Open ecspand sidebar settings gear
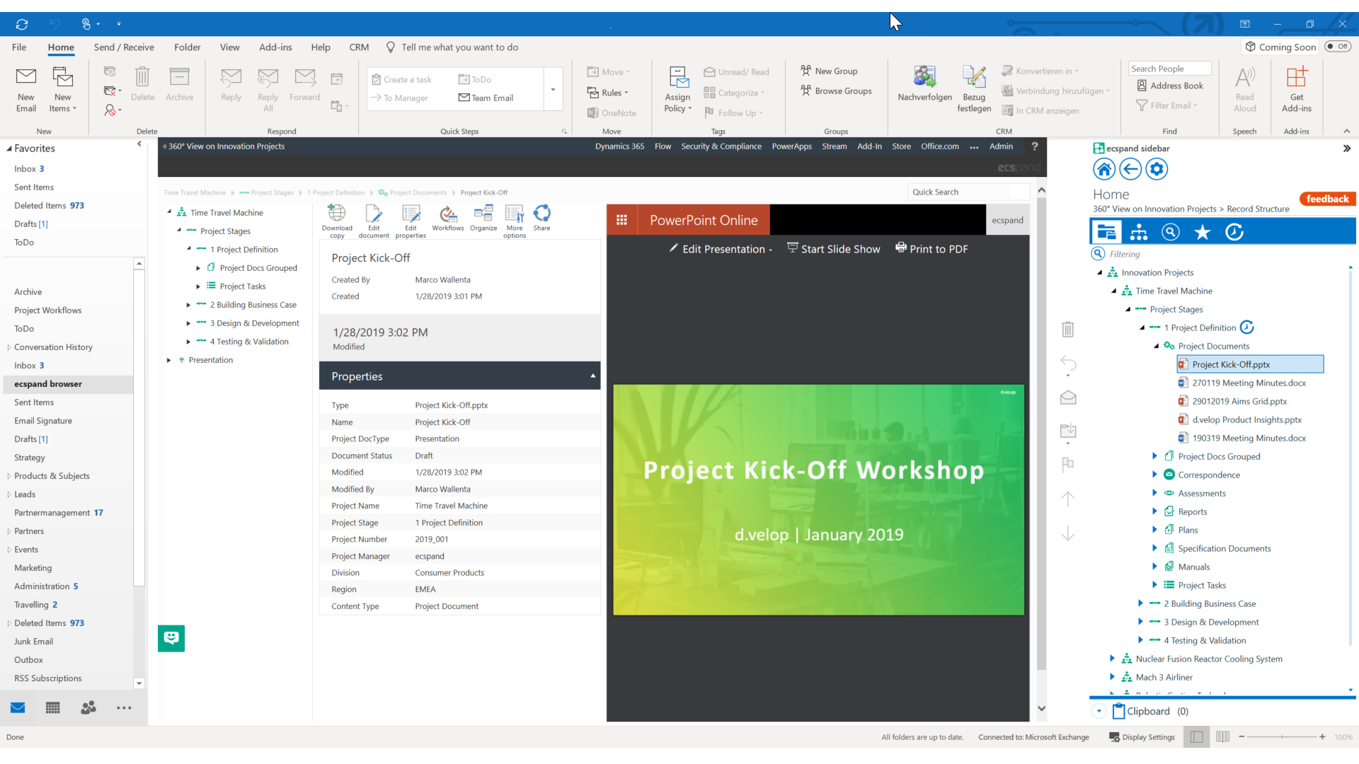1359x764 pixels. pyautogui.click(x=1157, y=170)
